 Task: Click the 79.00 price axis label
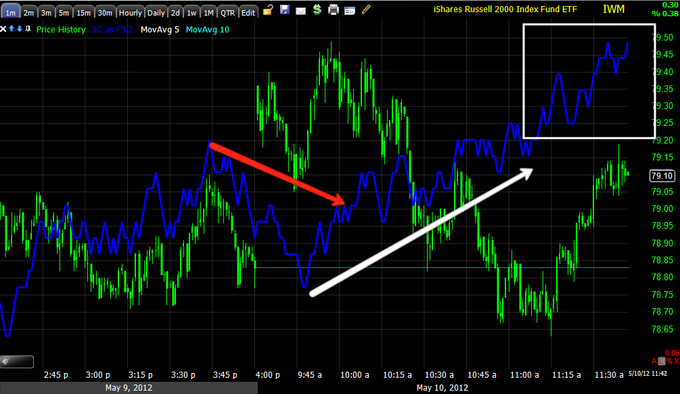[x=662, y=209]
